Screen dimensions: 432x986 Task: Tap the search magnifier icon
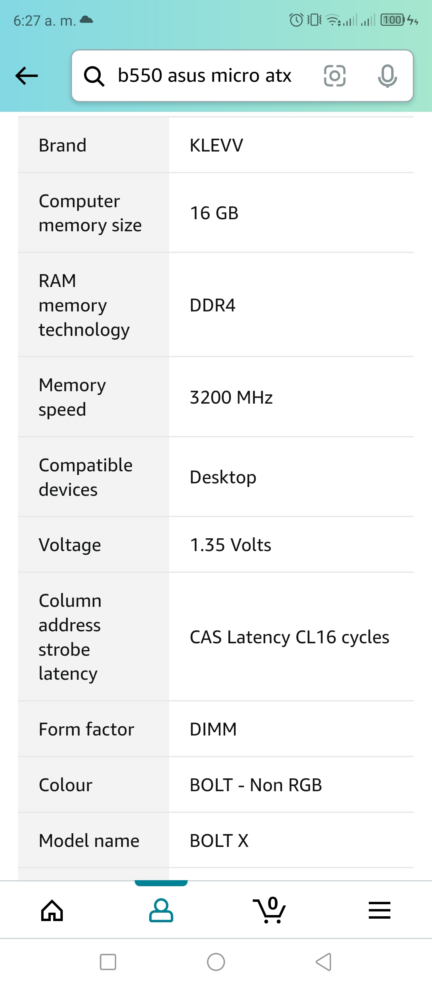point(94,76)
